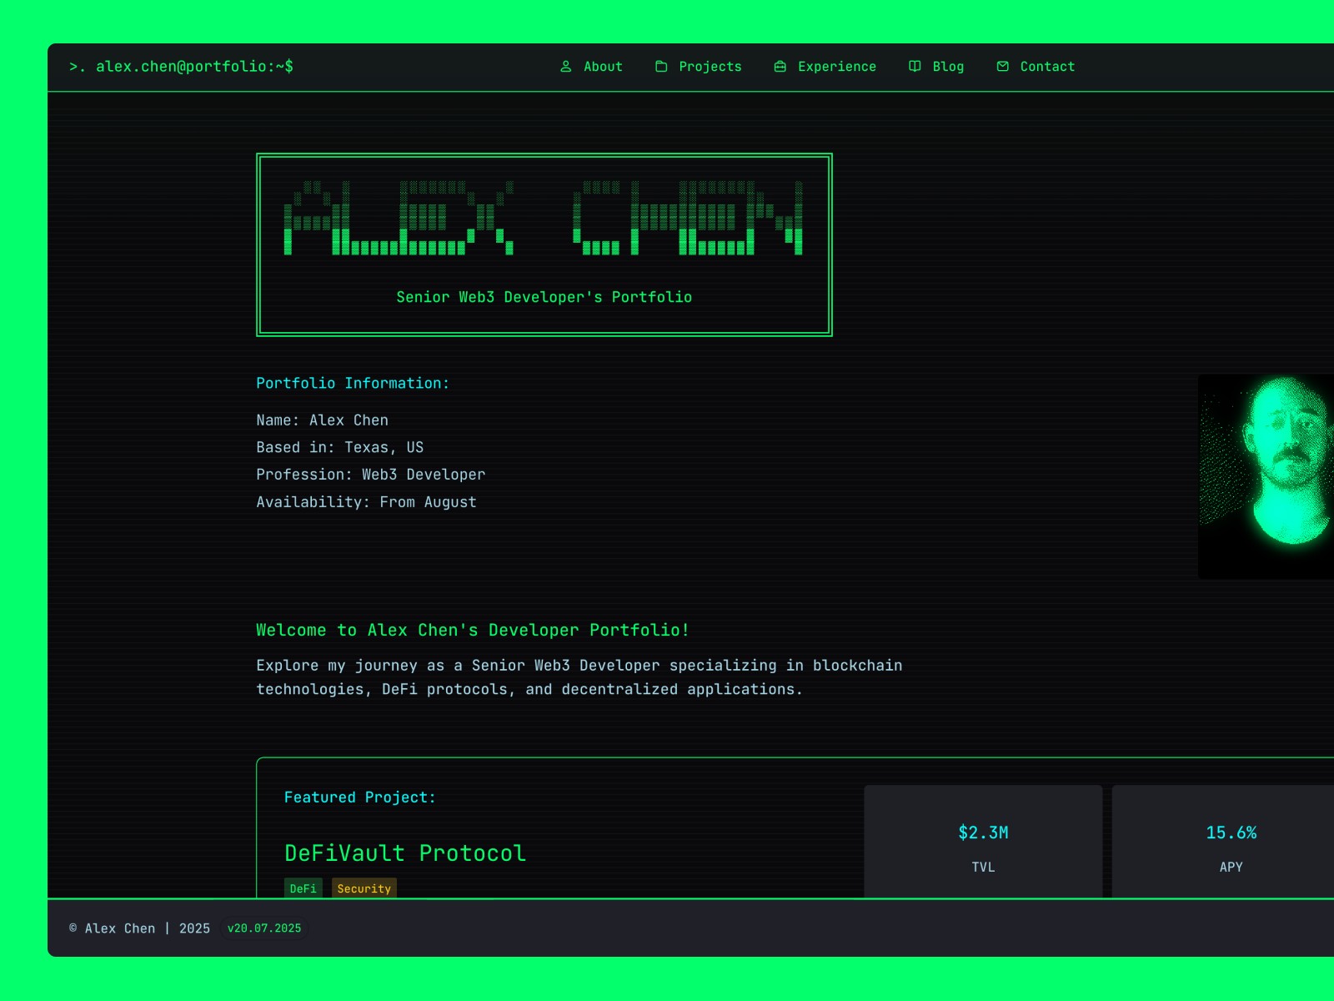Screen dimensions: 1334x1001
Task: Click the $2.3M TVL stat card
Action: pos(983,843)
